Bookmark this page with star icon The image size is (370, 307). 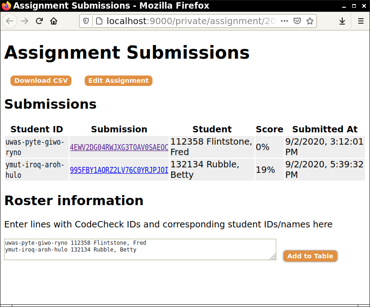309,21
